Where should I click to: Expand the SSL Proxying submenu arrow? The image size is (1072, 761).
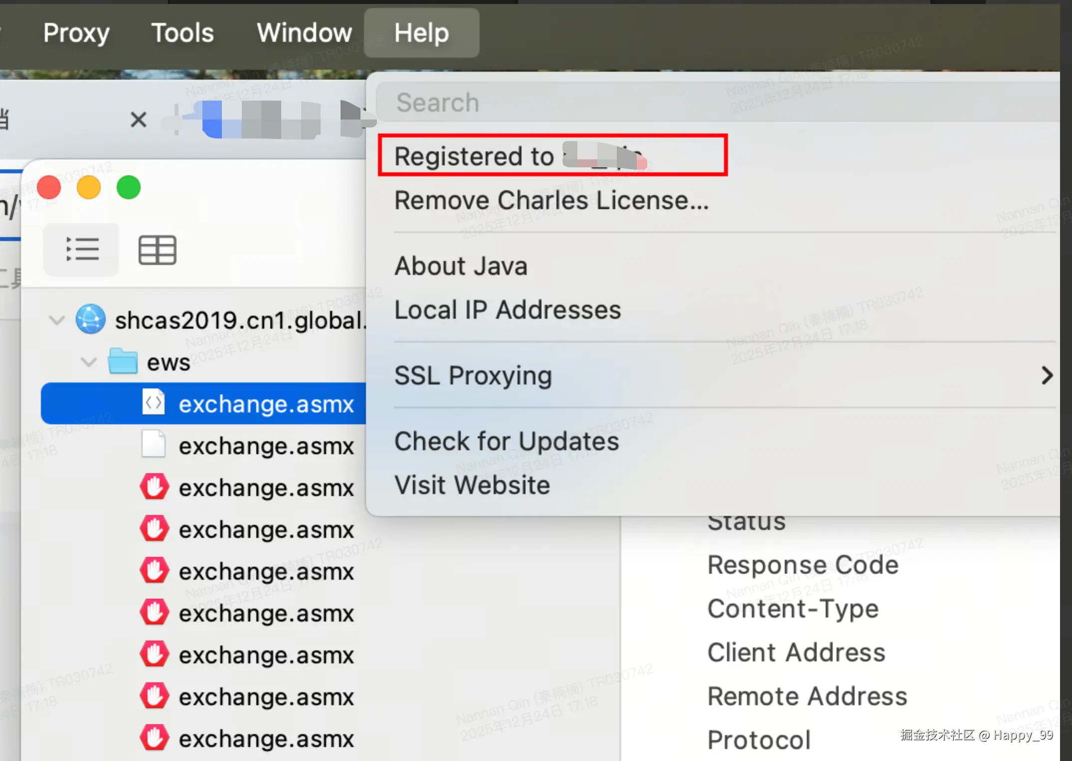(1047, 375)
